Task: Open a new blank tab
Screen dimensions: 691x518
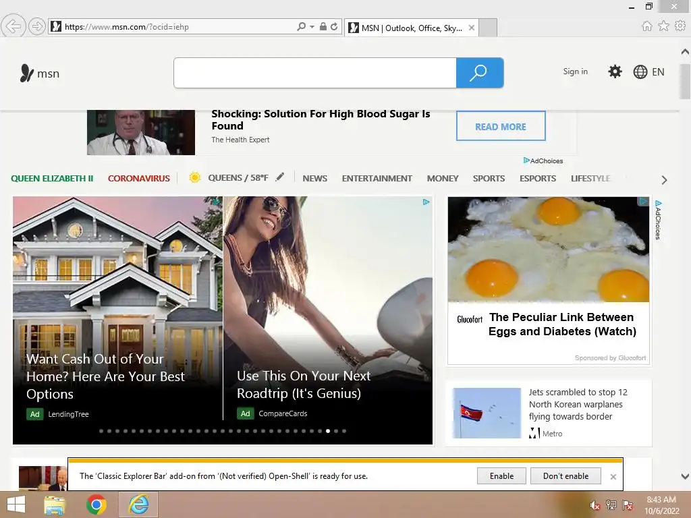Action: 488,28
